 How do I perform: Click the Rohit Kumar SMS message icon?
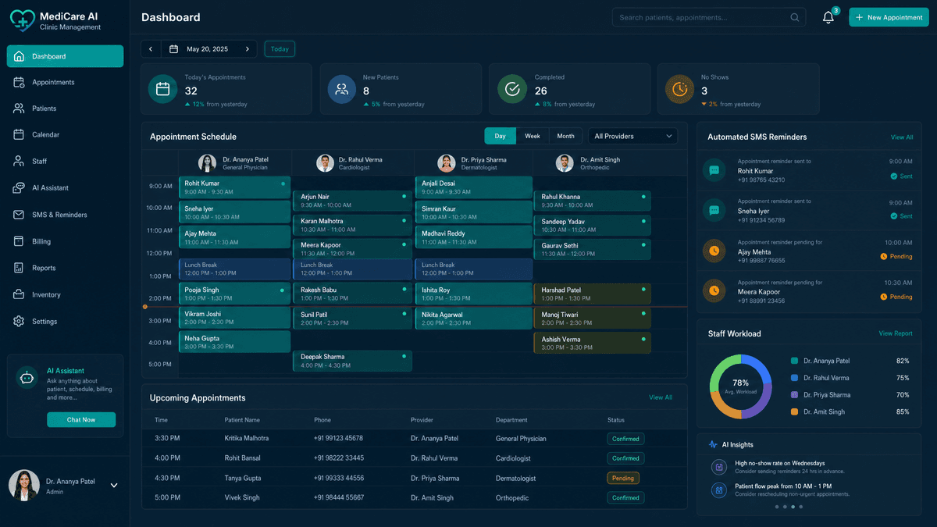click(714, 169)
